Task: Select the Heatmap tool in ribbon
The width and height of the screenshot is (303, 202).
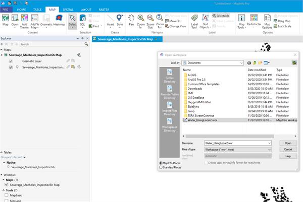Action: 59,21
